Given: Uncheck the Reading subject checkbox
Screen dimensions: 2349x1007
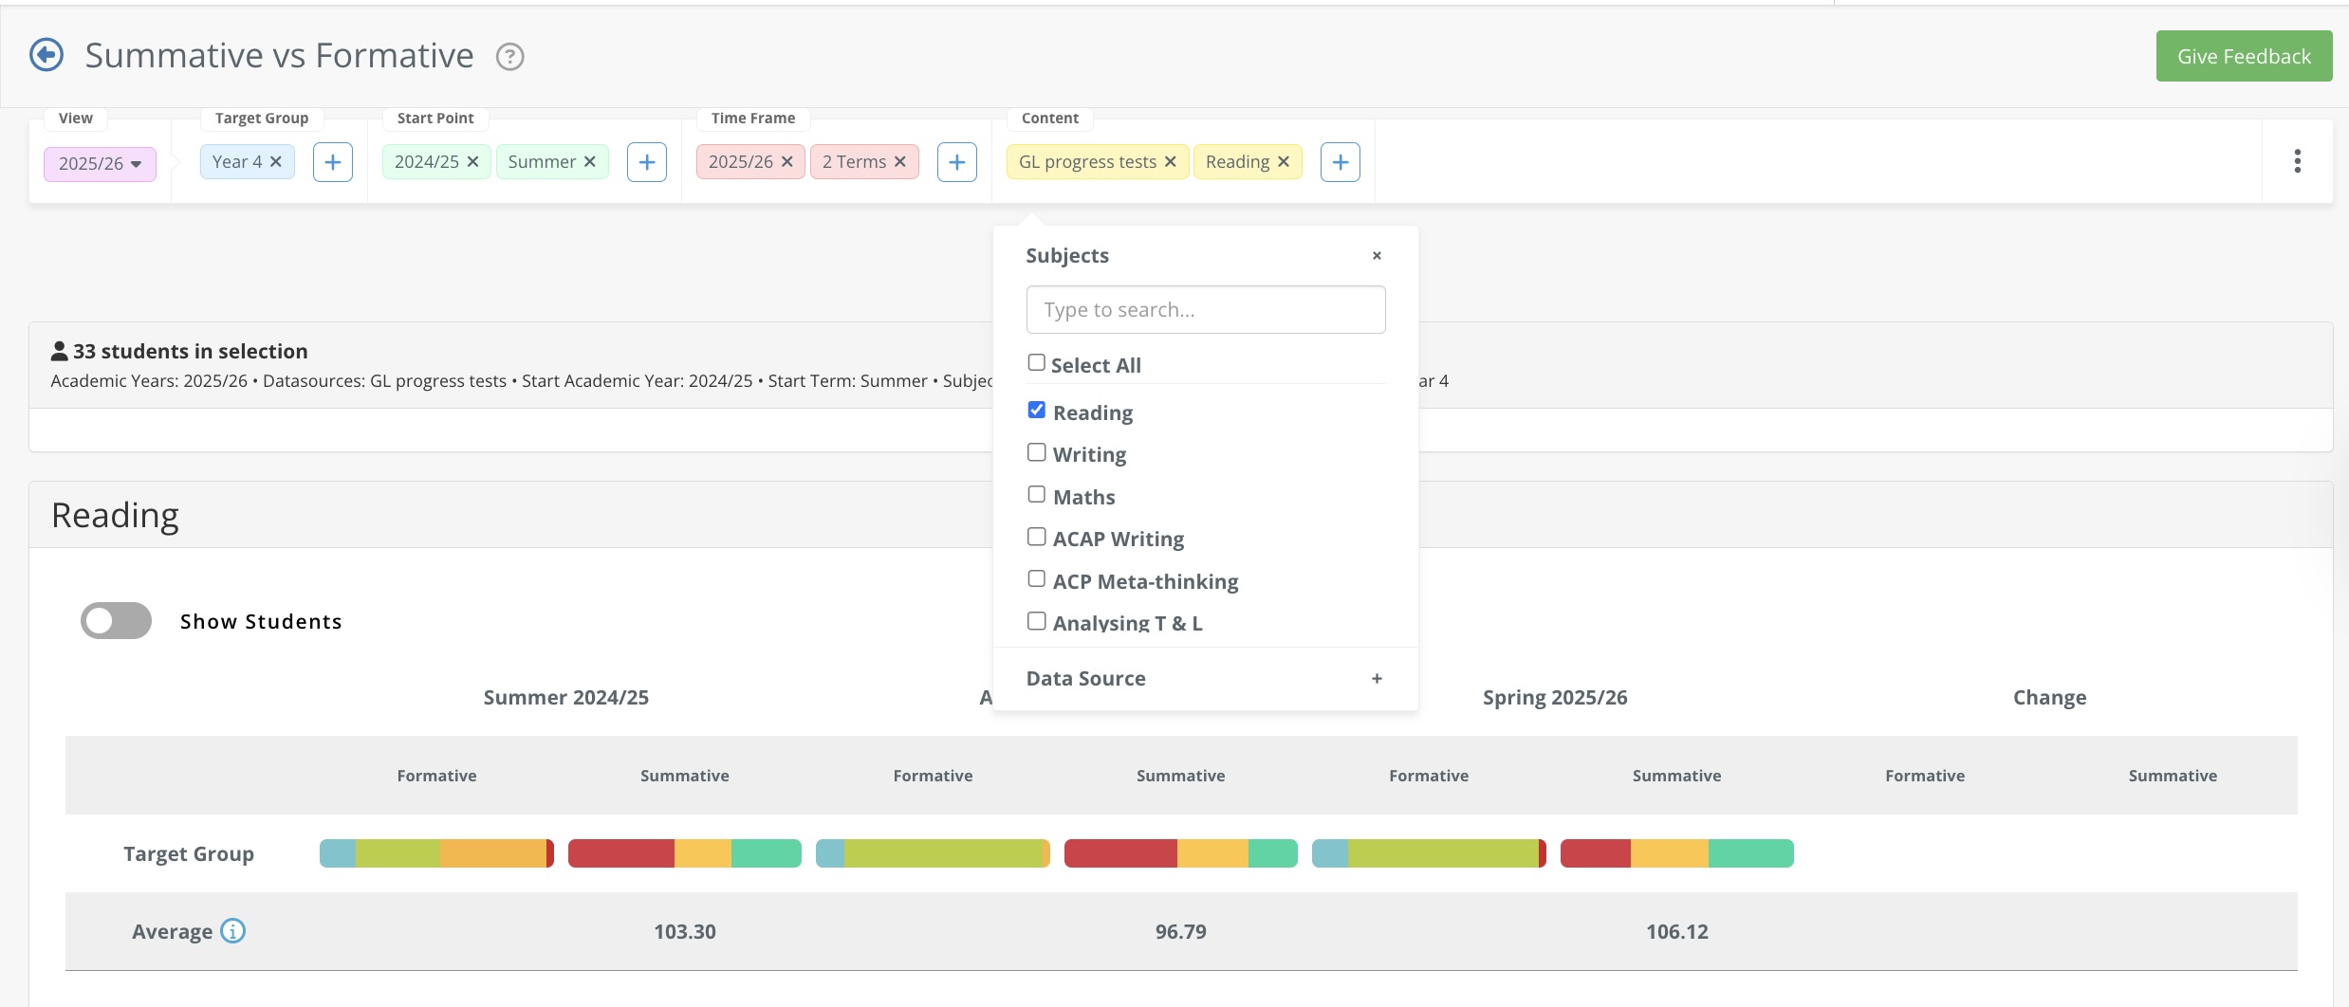Looking at the screenshot, I should [x=1037, y=411].
